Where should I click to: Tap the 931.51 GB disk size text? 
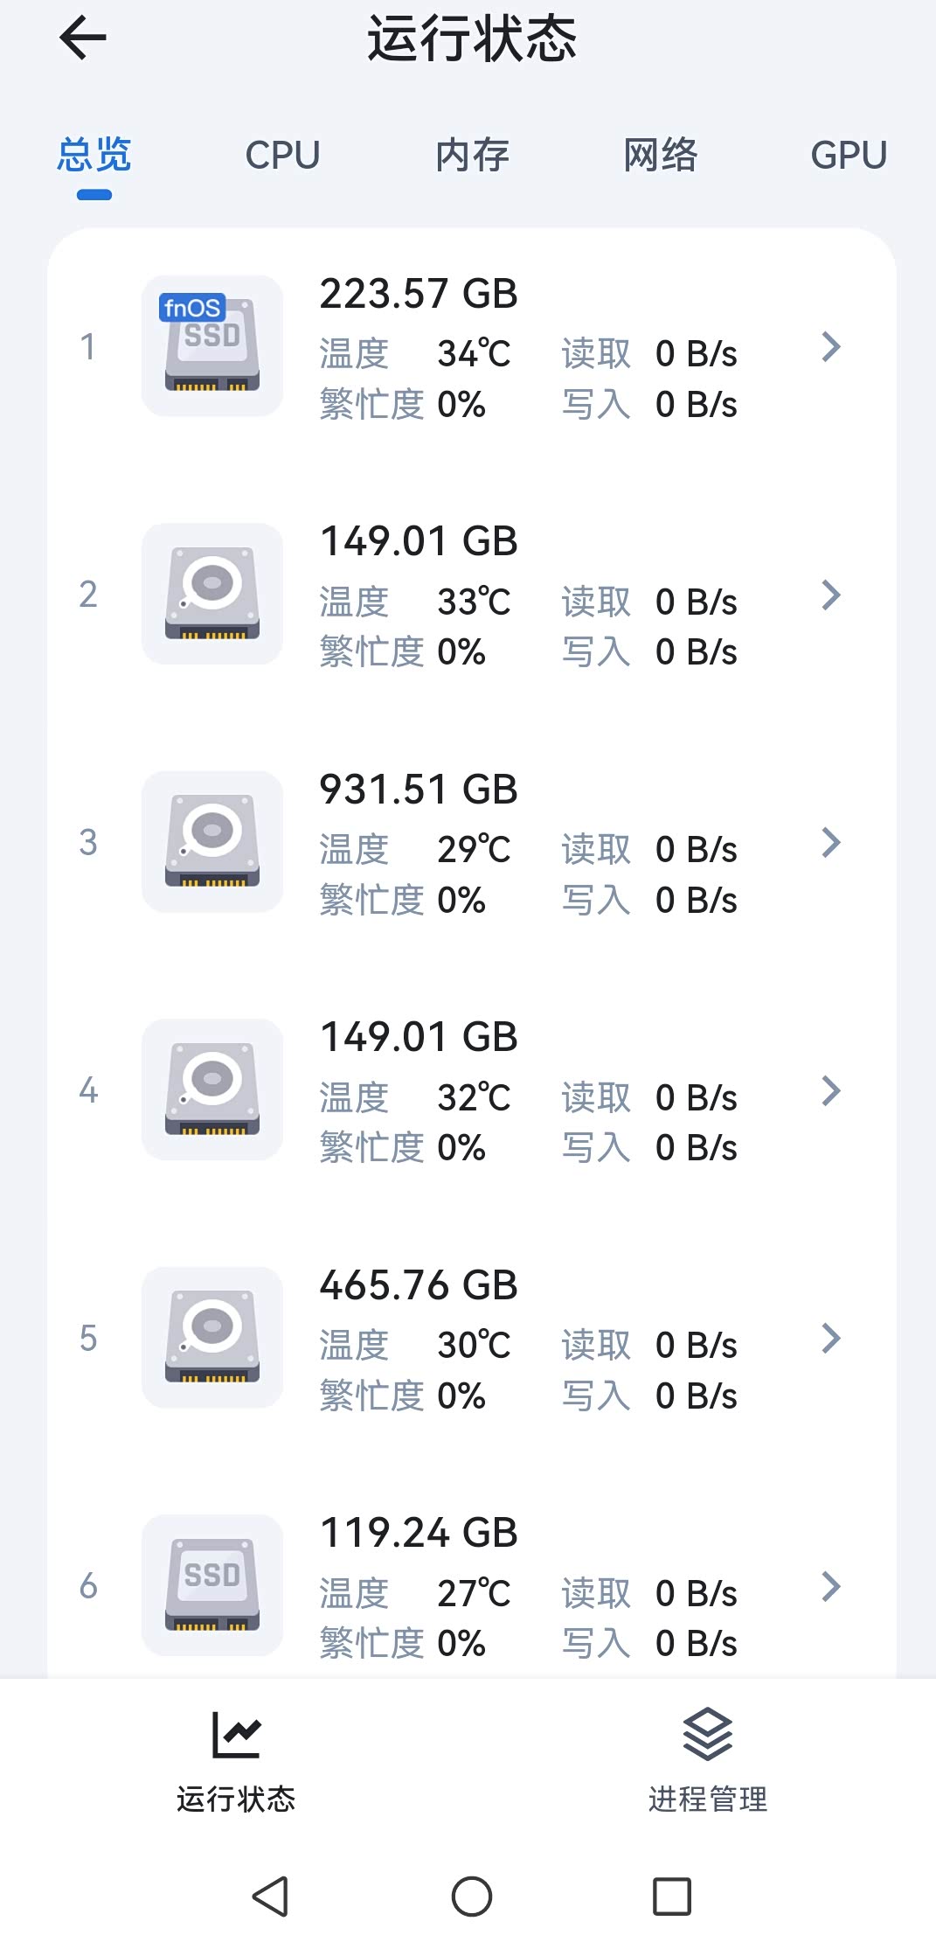[419, 790]
